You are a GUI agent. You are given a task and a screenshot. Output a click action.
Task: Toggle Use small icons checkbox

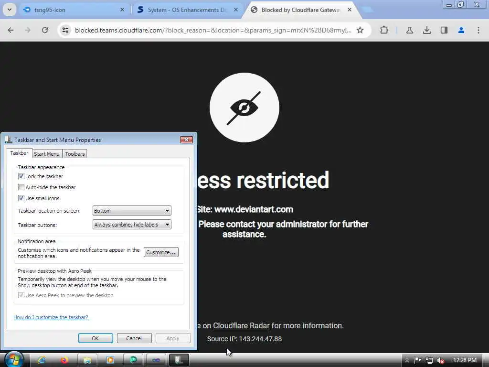pyautogui.click(x=21, y=198)
